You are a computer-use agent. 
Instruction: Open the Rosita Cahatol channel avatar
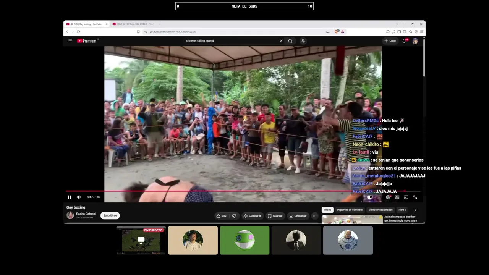(70, 215)
